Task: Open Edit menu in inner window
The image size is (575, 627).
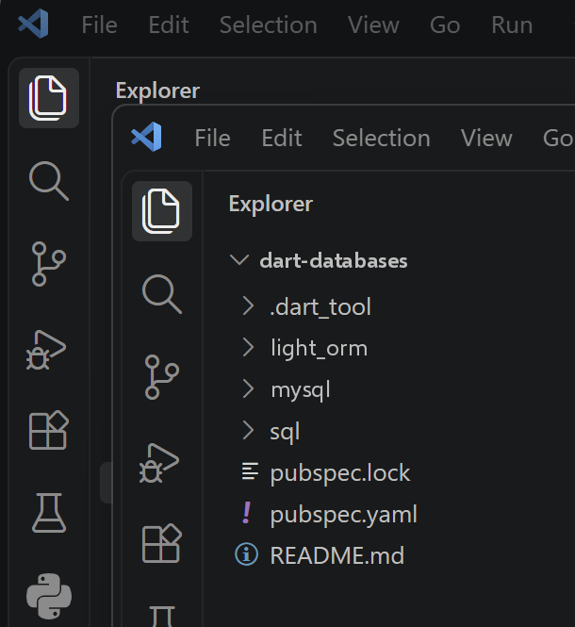Action: click(x=282, y=139)
